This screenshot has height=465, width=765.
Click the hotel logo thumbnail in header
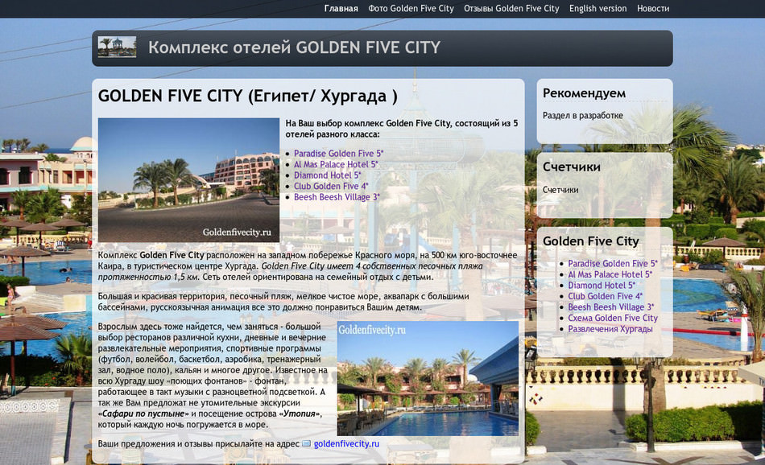point(117,47)
